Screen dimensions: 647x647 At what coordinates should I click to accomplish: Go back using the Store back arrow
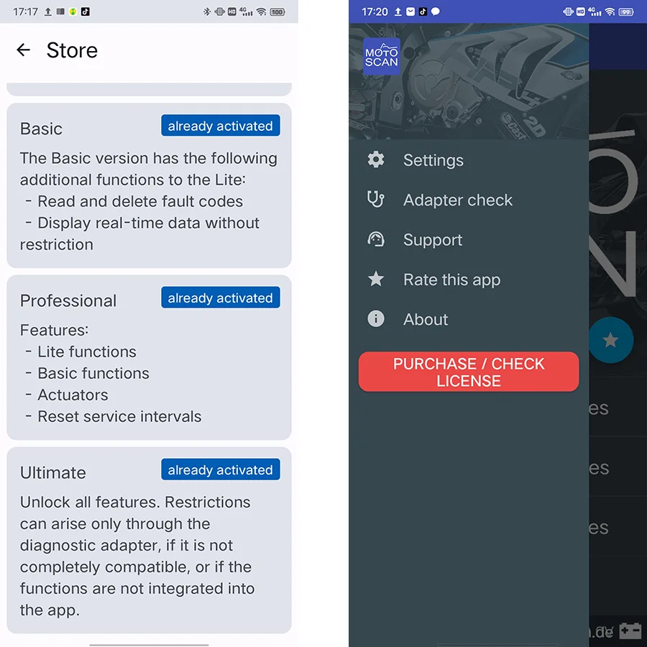[x=24, y=50]
